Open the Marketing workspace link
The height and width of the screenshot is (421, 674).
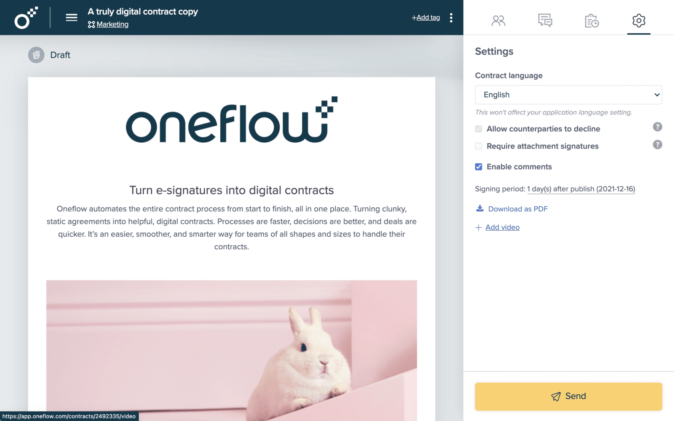[x=112, y=24]
